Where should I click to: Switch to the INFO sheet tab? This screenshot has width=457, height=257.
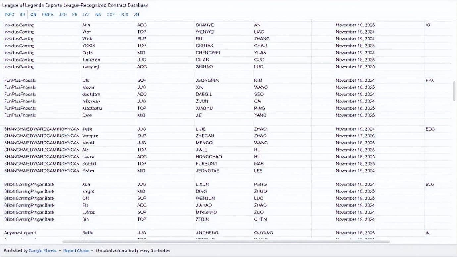[x=10, y=15]
